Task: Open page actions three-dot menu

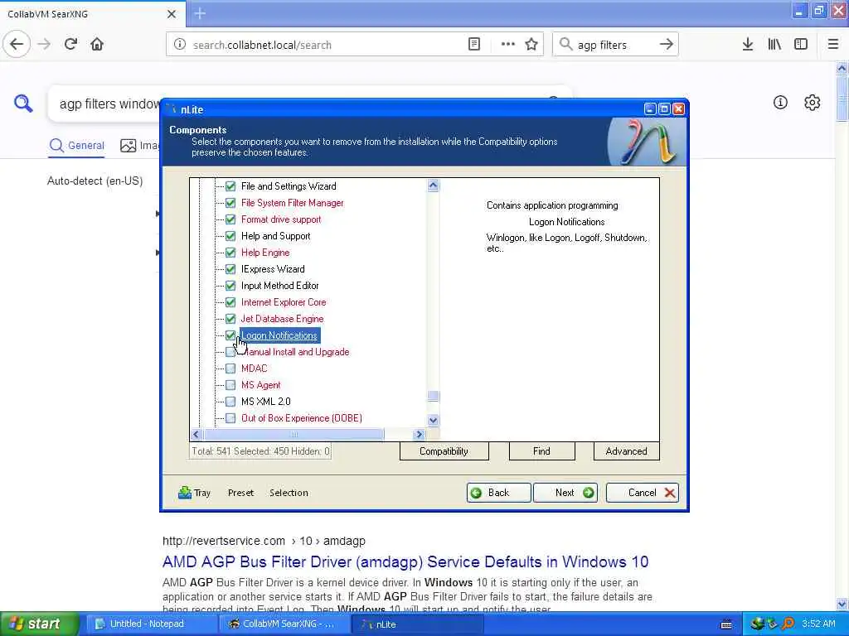Action: (508, 45)
